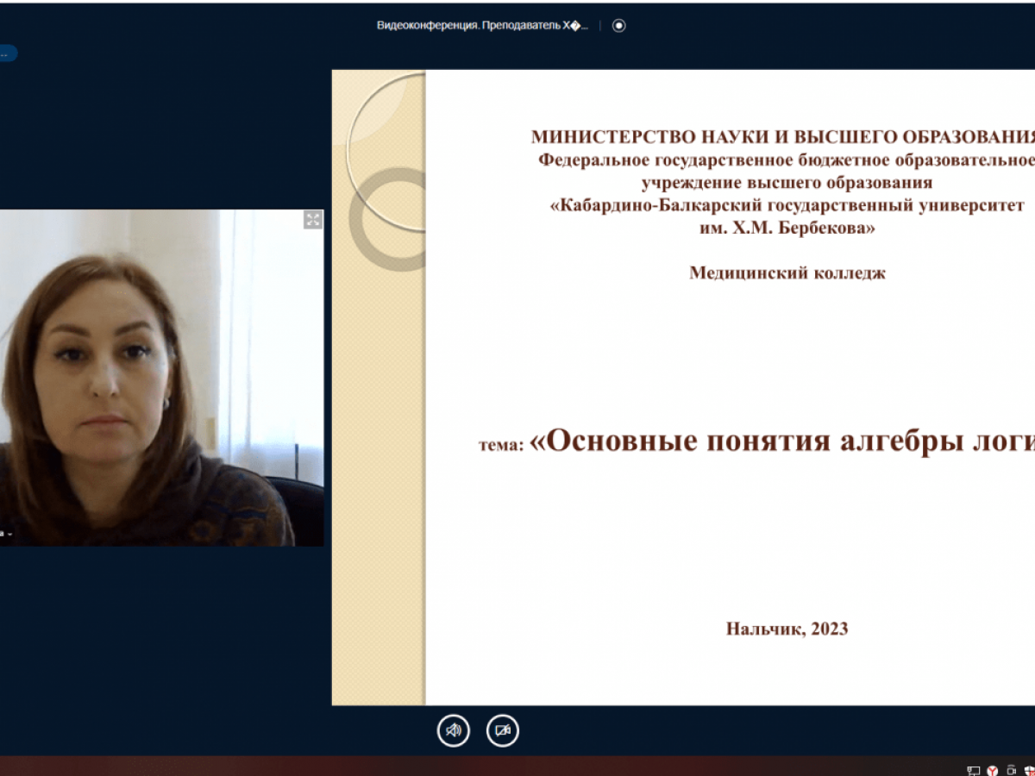Click the line 'Кабардино-Балкарский государственный университет'

point(787,205)
